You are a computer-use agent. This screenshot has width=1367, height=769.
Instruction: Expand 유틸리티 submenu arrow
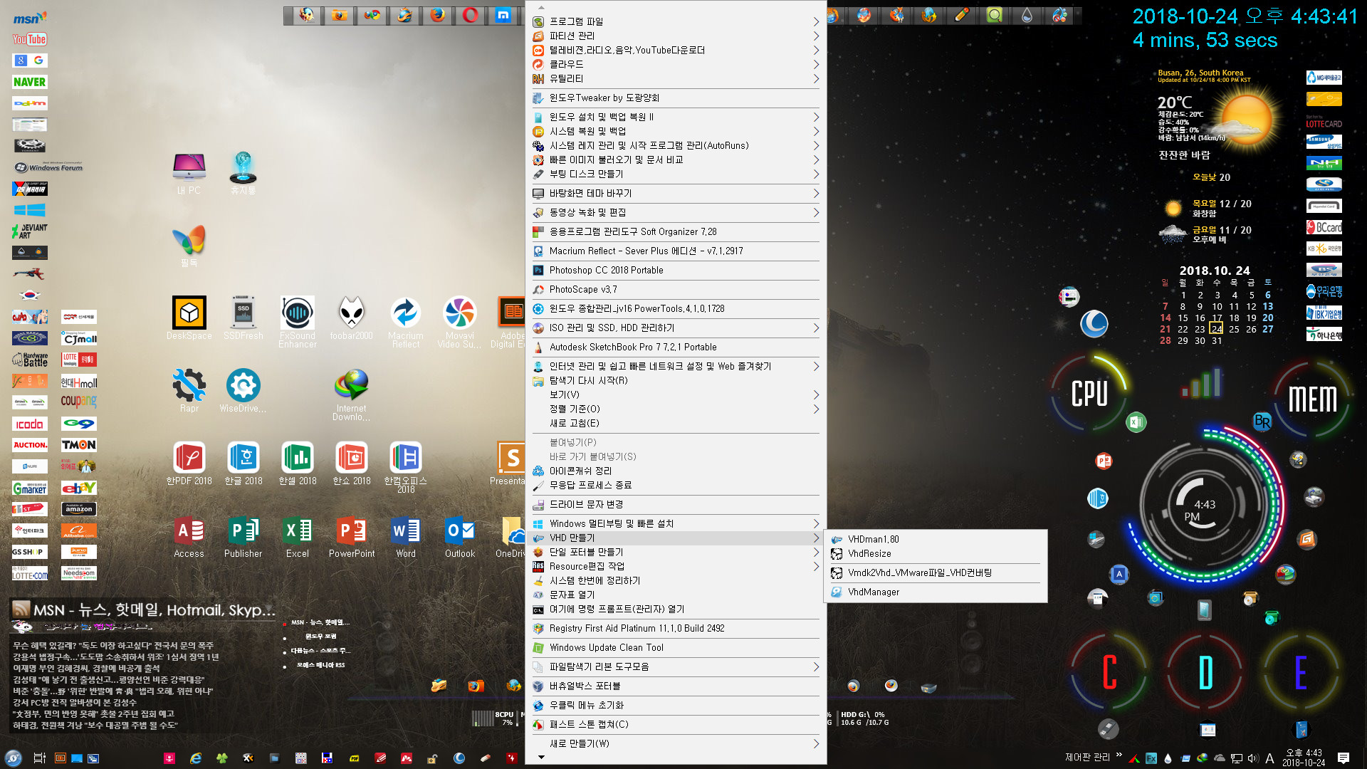816,78
